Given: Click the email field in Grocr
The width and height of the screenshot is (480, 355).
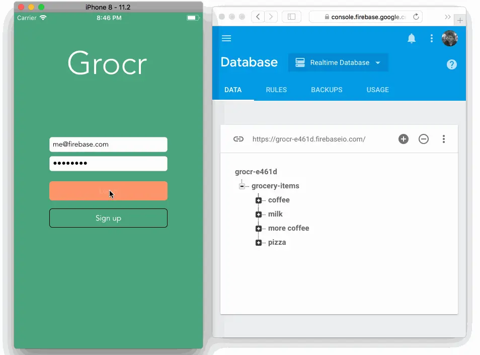Looking at the screenshot, I should 108,145.
